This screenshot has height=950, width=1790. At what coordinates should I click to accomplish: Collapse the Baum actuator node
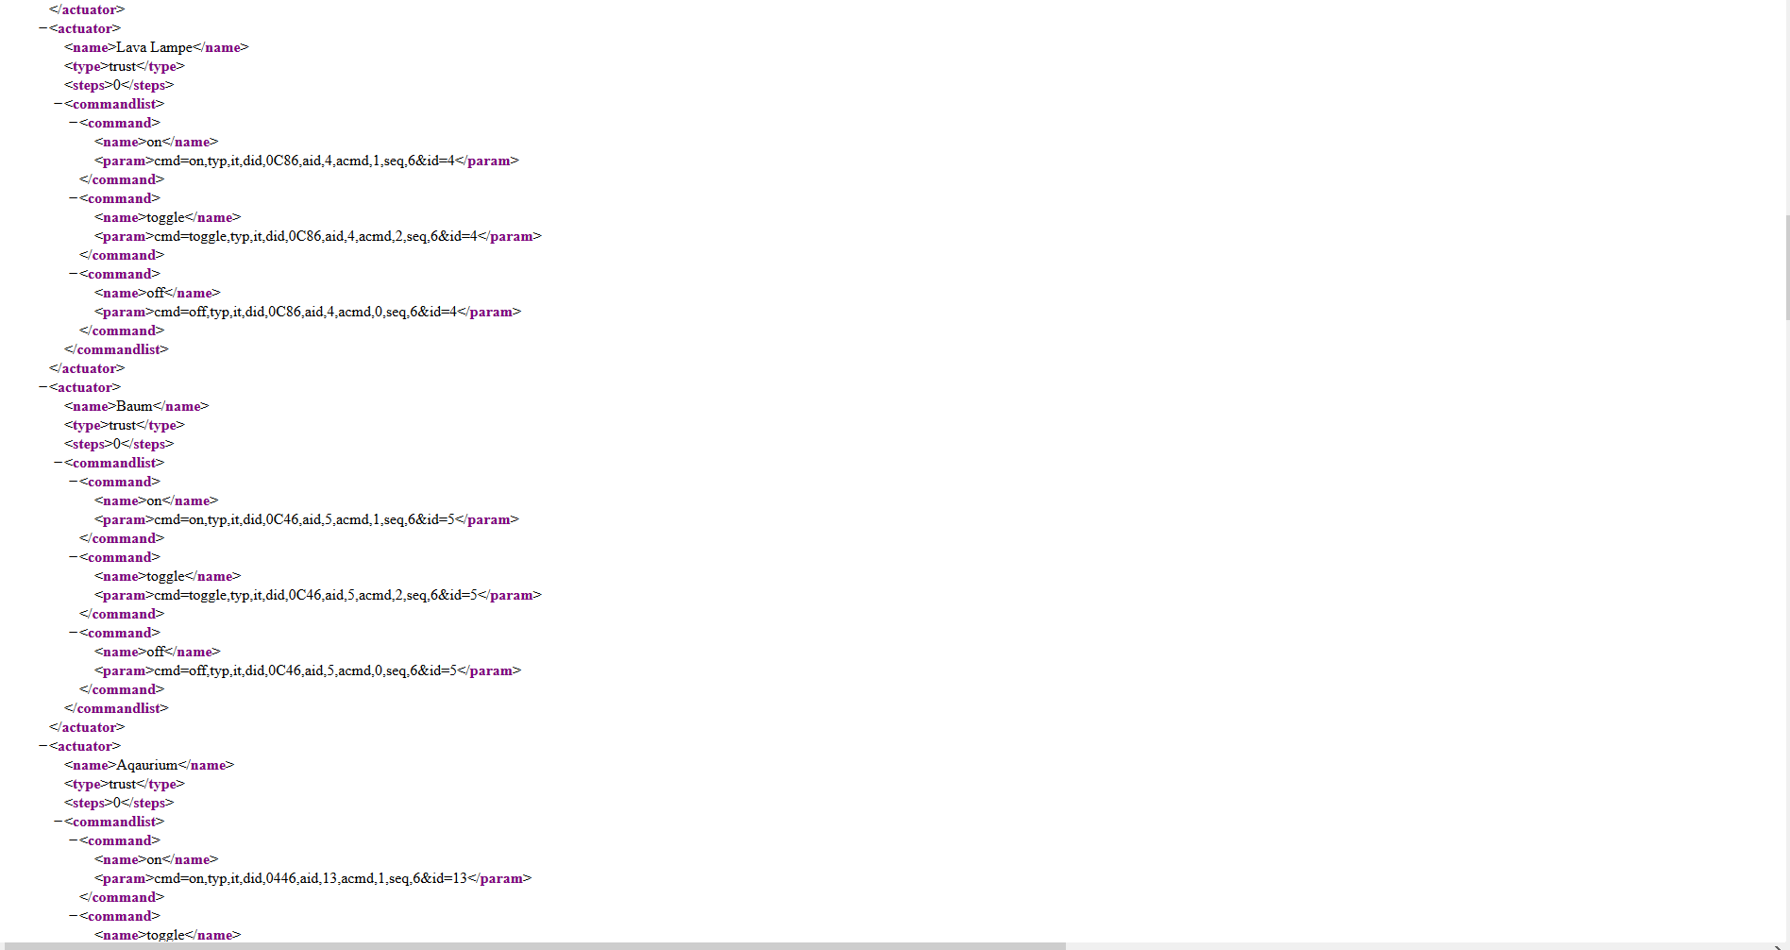click(43, 387)
